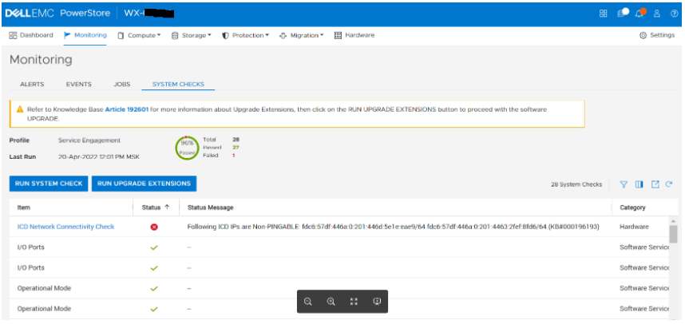Click the 'Service Engagement' profile value
The width and height of the screenshot is (685, 324).
click(89, 140)
